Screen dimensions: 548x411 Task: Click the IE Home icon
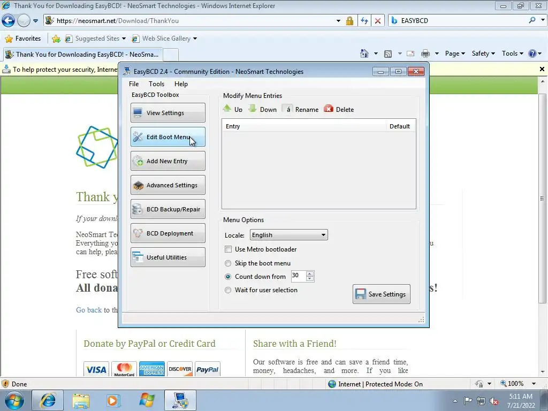364,54
